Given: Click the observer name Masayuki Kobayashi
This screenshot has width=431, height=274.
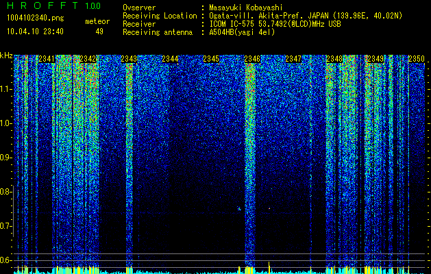Looking at the screenshot, I should pos(245,8).
